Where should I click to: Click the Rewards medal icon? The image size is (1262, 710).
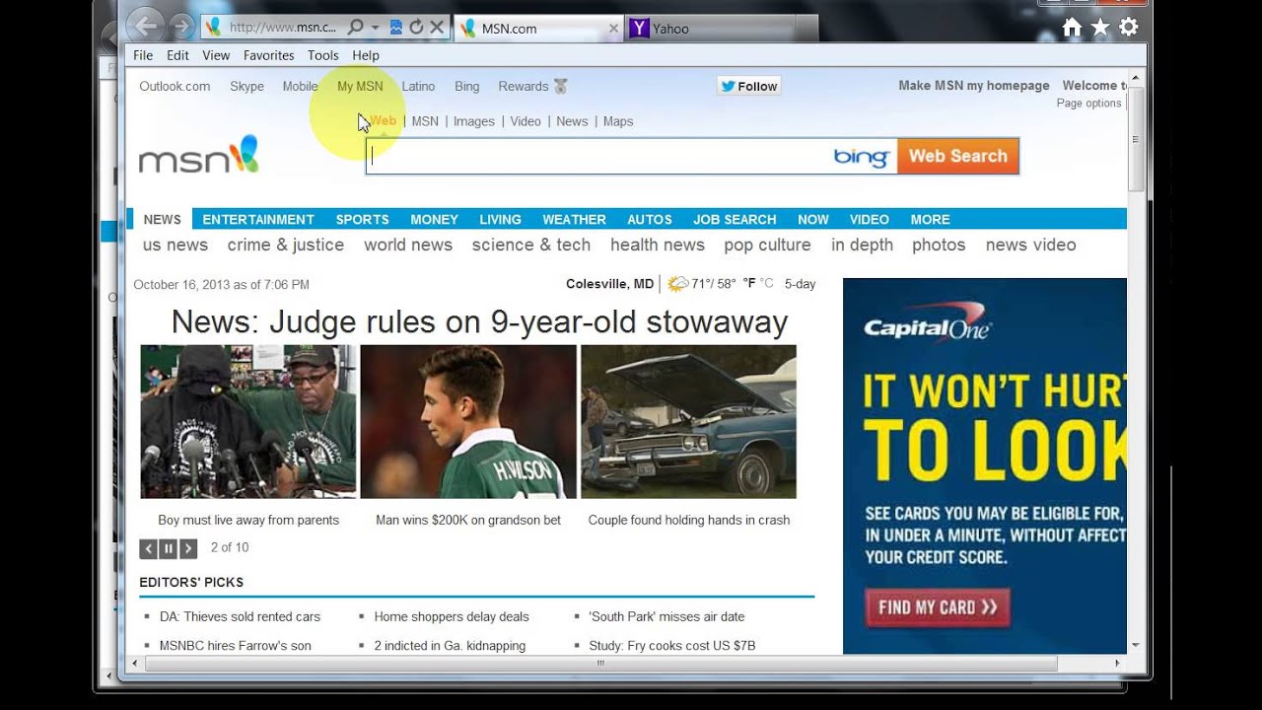[560, 87]
